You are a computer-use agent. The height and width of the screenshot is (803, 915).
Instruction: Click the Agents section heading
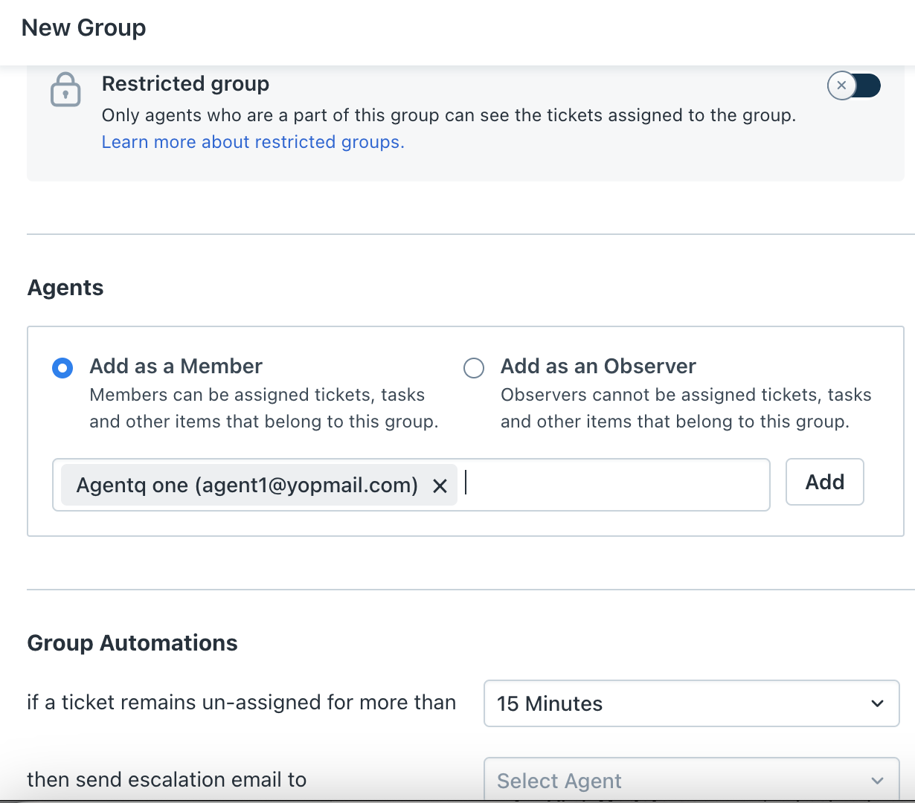[65, 288]
